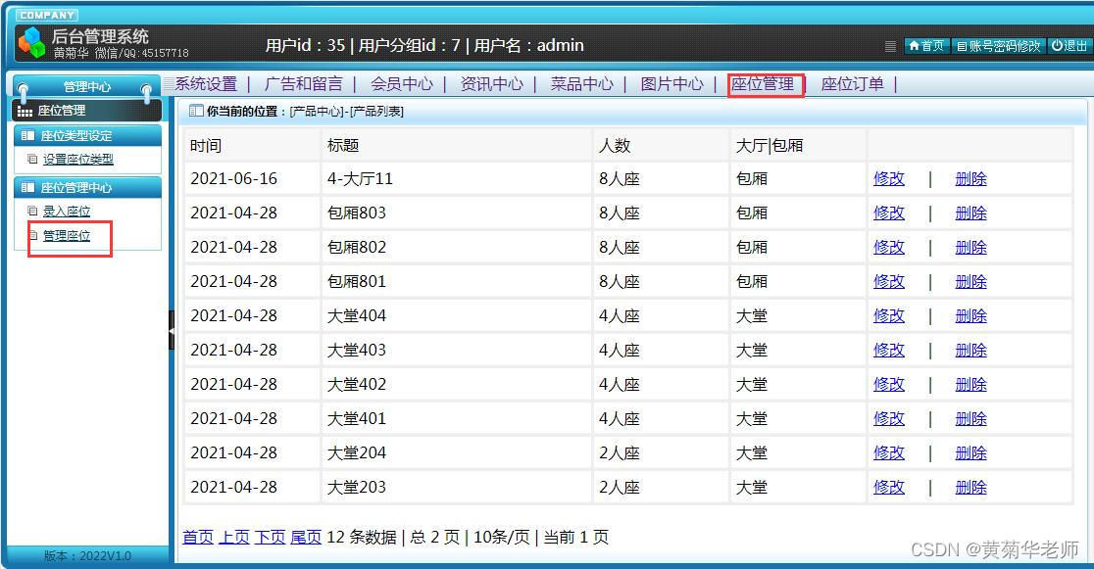Click 删除 for 包厢801 row
The width and height of the screenshot is (1094, 569).
pyautogui.click(x=970, y=281)
